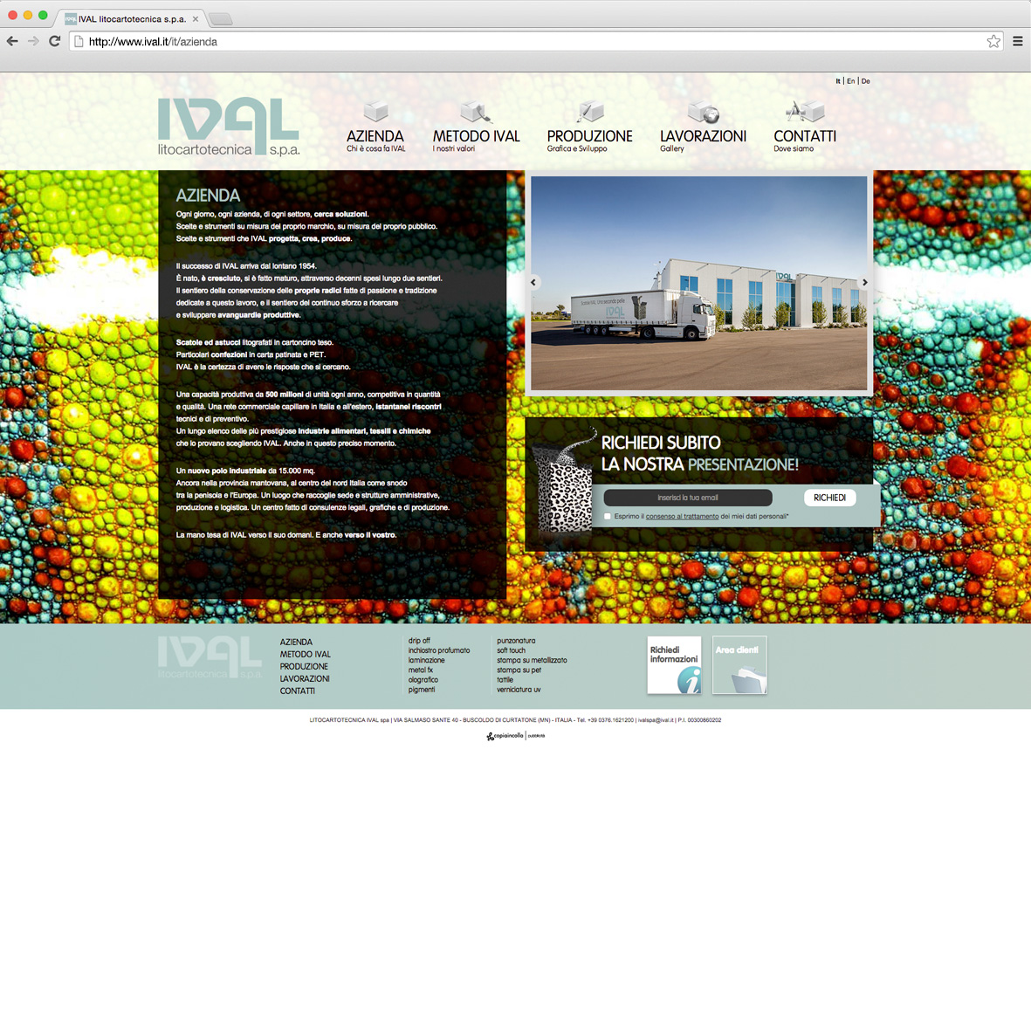Open the soft touch footer link
The image size is (1031, 1031).
pyautogui.click(x=511, y=650)
